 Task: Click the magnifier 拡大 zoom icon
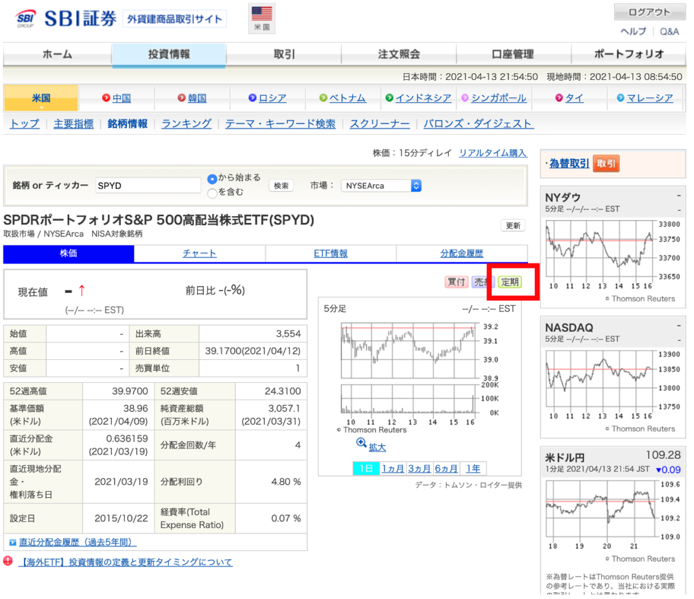[x=361, y=442]
